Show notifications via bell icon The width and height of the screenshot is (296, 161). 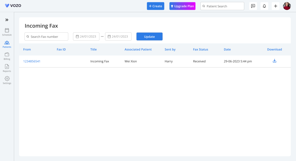pos(264,6)
